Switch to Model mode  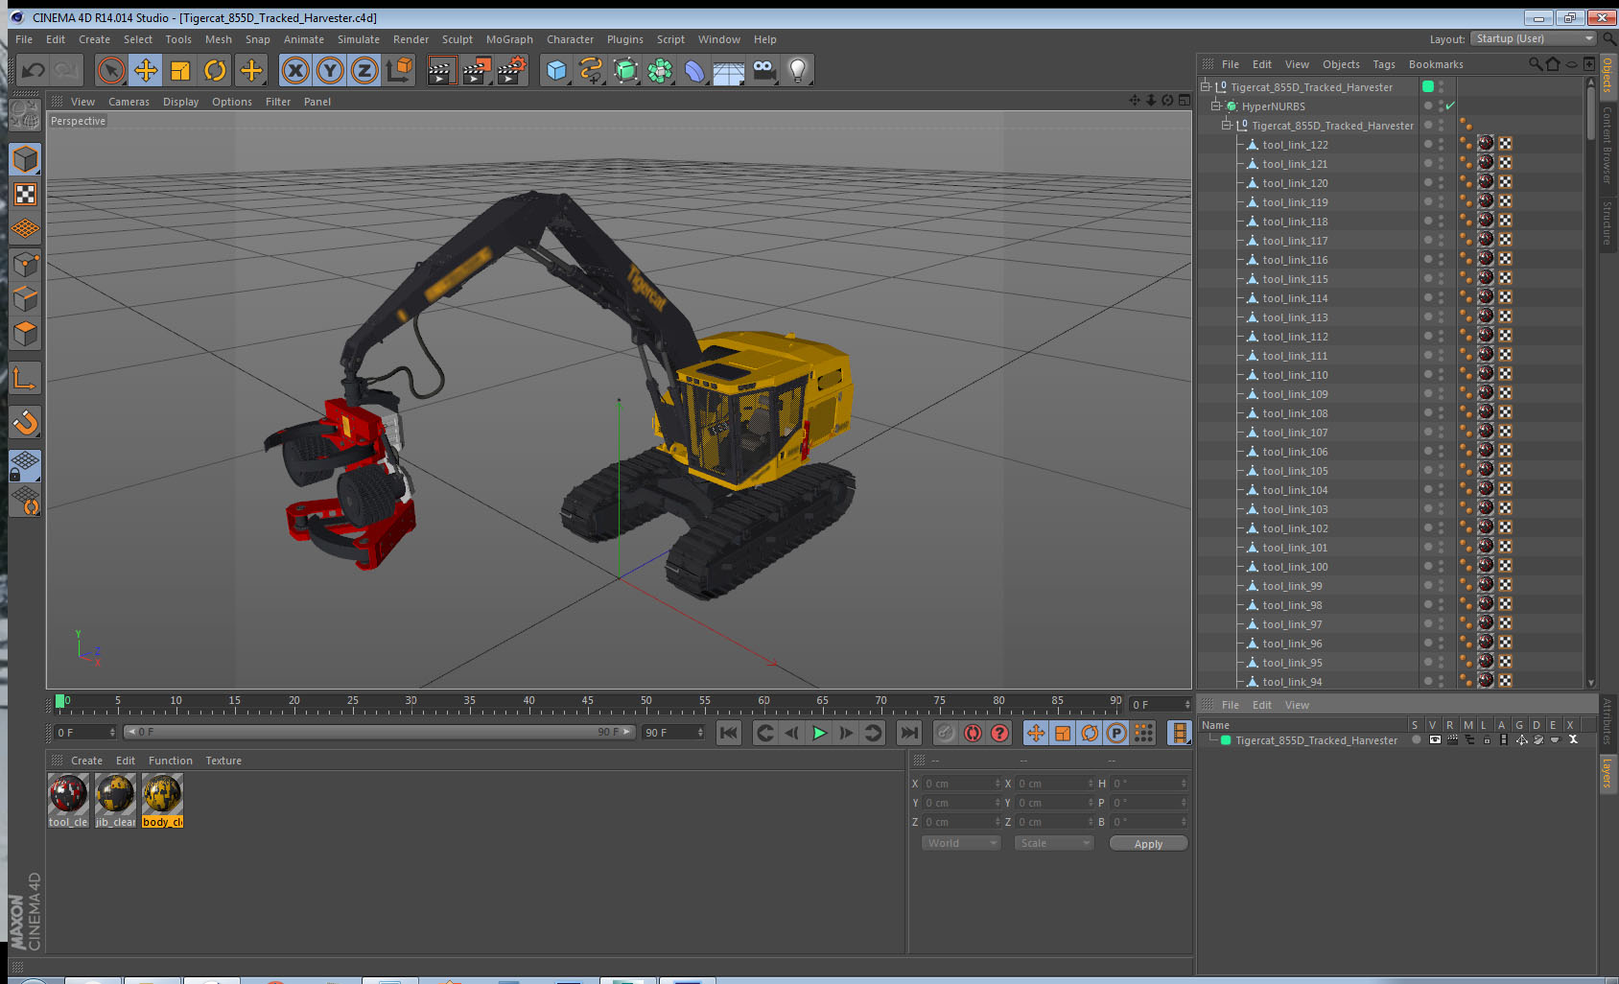(26, 160)
